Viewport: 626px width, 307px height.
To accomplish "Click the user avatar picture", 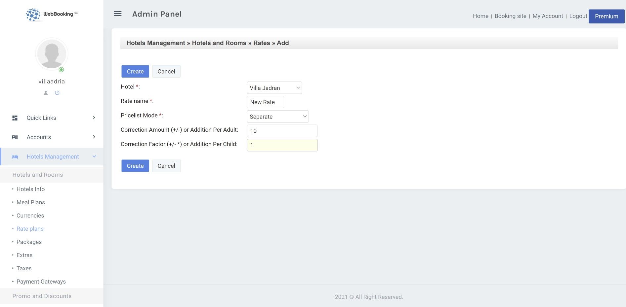I will [x=52, y=54].
